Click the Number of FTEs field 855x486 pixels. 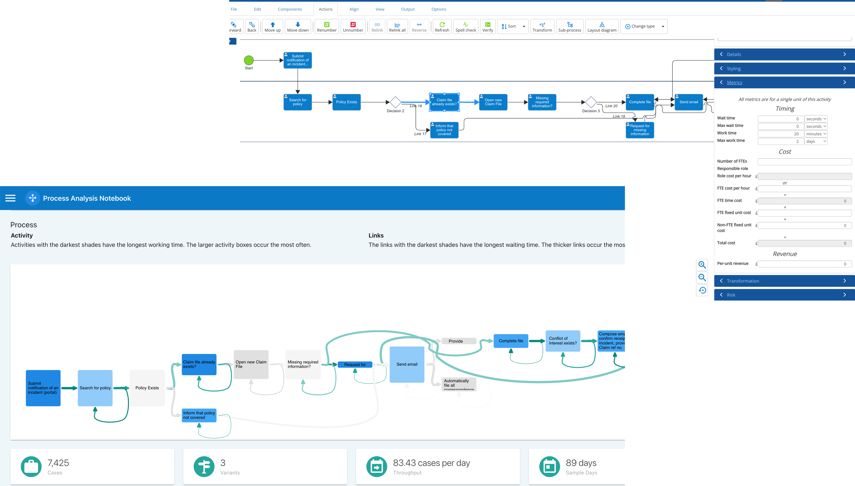tap(804, 161)
